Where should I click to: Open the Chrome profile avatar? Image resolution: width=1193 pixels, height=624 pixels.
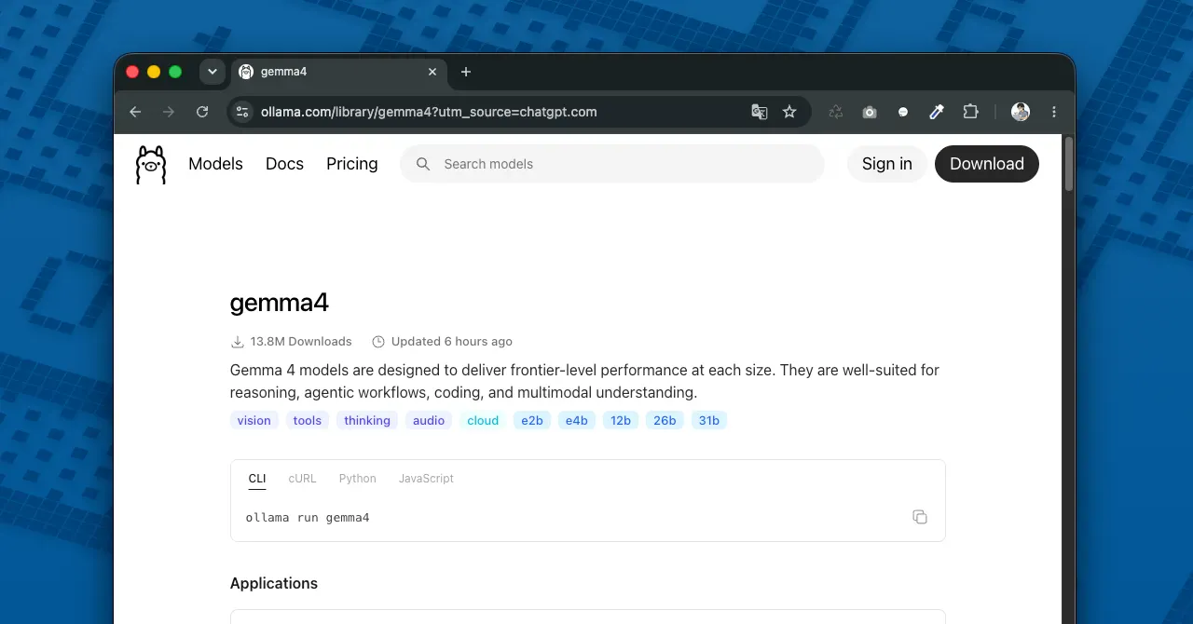pyautogui.click(x=1021, y=112)
